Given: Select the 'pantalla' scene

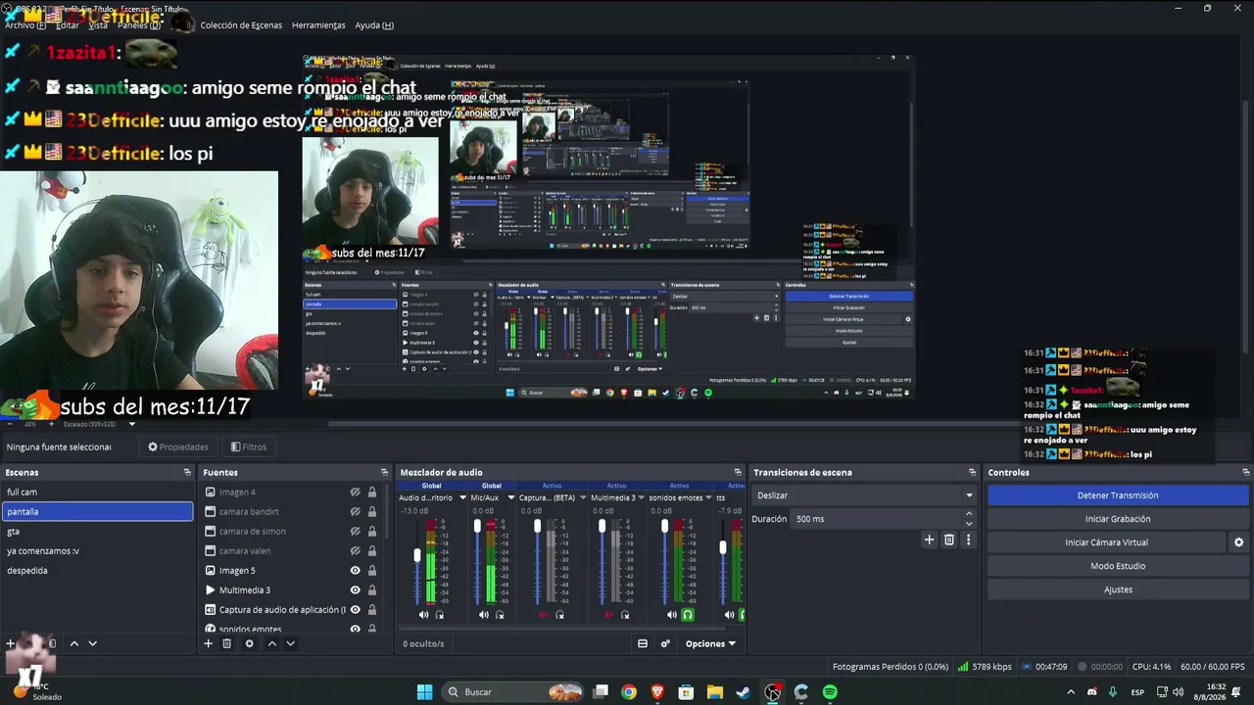Looking at the screenshot, I should 98,511.
